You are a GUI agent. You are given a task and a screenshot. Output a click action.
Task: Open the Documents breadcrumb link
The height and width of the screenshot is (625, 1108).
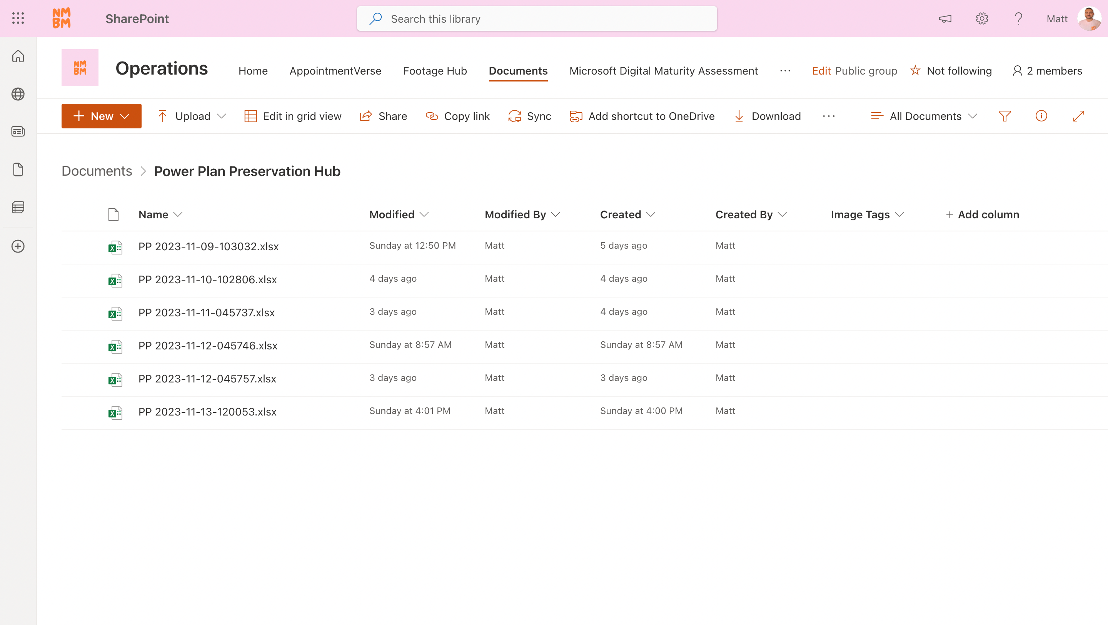96,171
